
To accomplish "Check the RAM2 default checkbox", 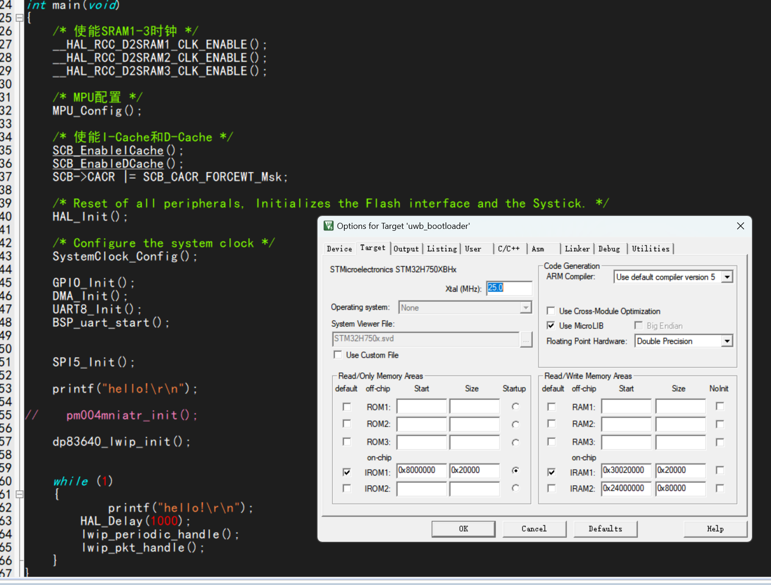I will 551,423.
